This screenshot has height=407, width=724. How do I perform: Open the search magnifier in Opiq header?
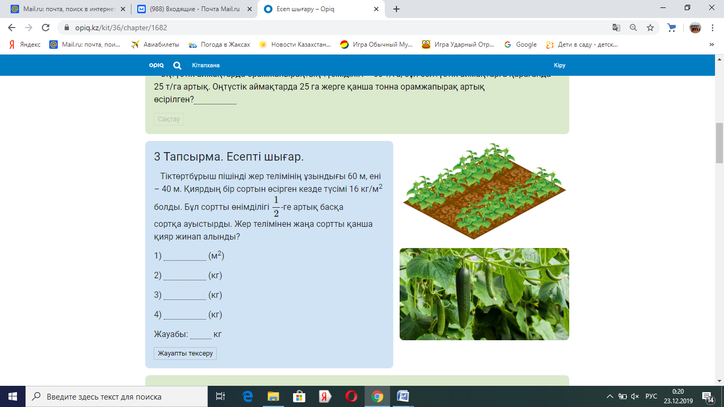pos(178,65)
